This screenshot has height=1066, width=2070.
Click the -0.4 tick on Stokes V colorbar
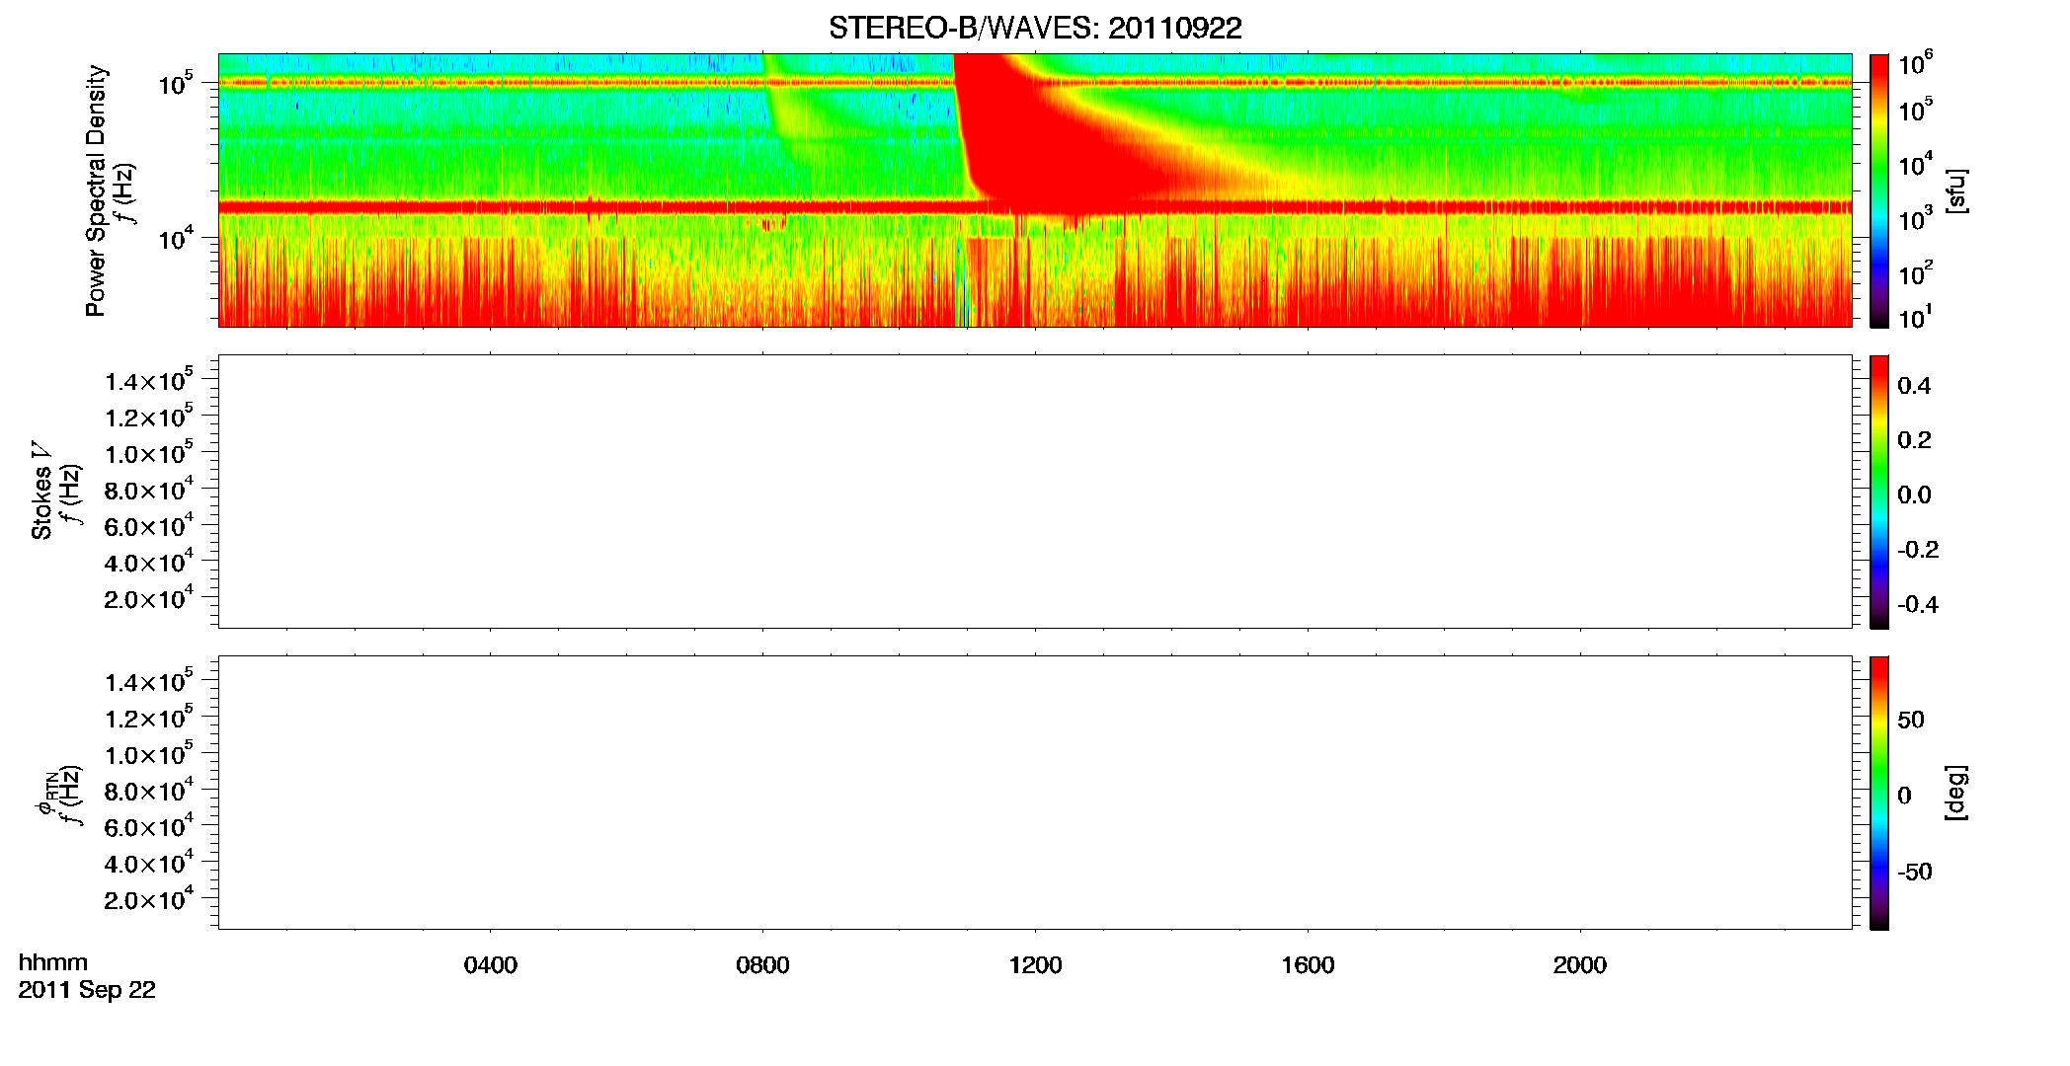tap(1918, 605)
